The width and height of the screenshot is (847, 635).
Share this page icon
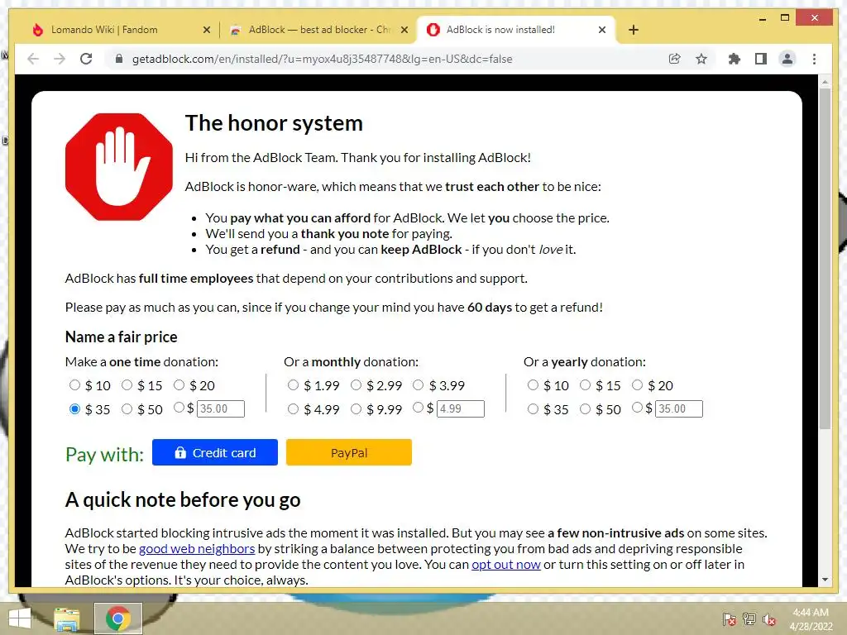tap(674, 59)
